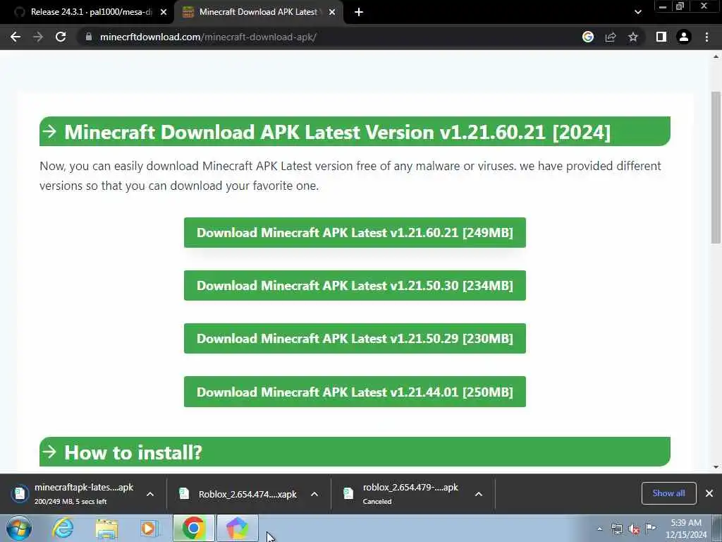Image resolution: width=722 pixels, height=542 pixels.
Task: Share this page using the share icon
Action: click(x=611, y=37)
